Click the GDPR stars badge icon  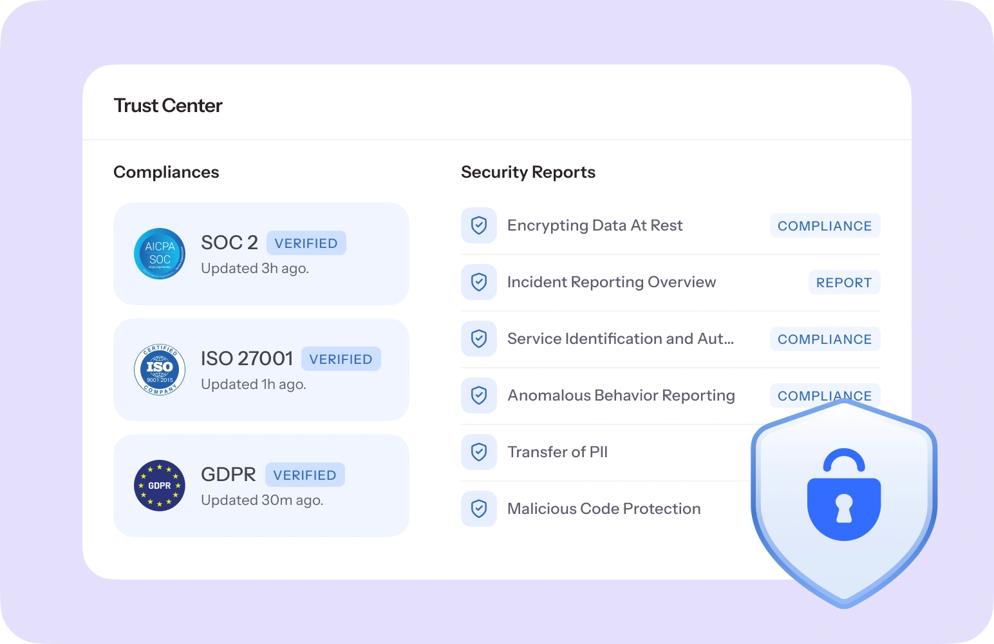pos(160,486)
